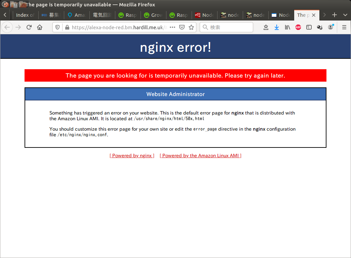Toggle the sidebar view
351x258 pixels.
[309, 27]
